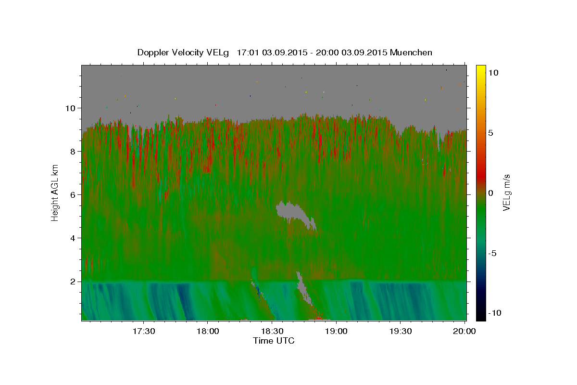The height and width of the screenshot is (385, 577).
Task: Select the 19:30 time tick label
Action: tap(400, 332)
